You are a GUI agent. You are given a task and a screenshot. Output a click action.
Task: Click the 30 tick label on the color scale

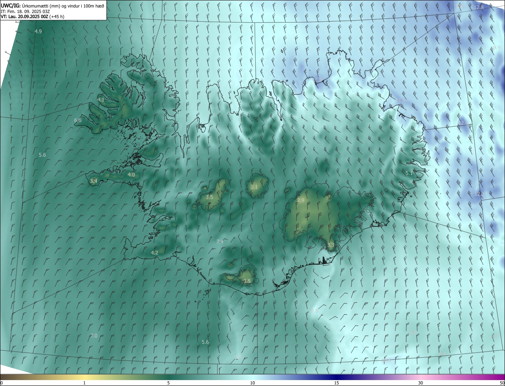point(421,383)
